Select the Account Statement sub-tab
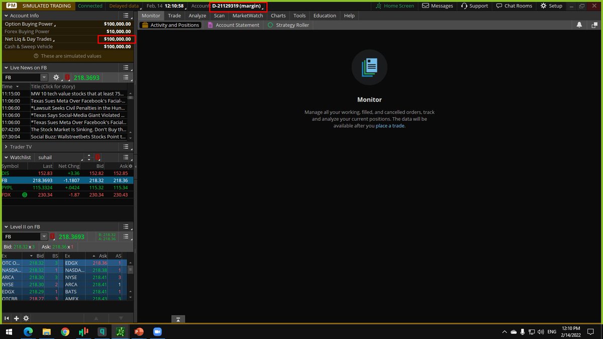Image resolution: width=603 pixels, height=339 pixels. [x=233, y=25]
